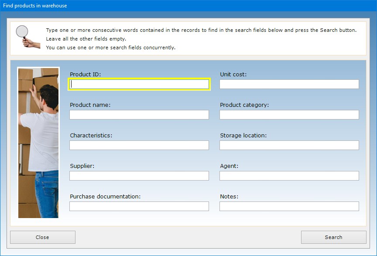Click the Close button
Image resolution: width=377 pixels, height=256 pixels.
(43, 237)
